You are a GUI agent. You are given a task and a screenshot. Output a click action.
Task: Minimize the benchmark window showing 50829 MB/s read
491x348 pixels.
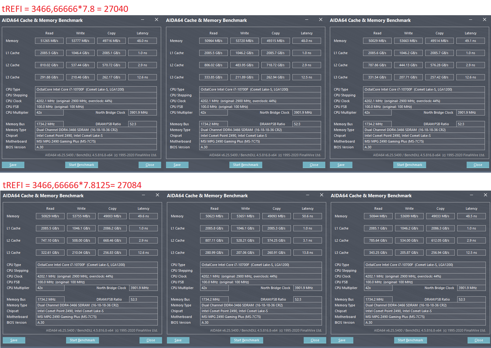(x=143, y=195)
